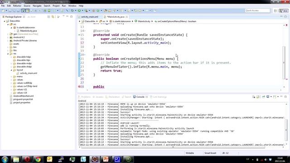Collapse the layout folder
290x163 pixels.
[11, 70]
